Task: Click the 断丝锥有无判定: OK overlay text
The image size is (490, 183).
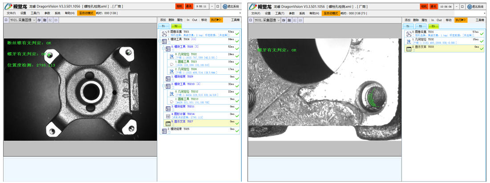Action: pyautogui.click(x=29, y=43)
